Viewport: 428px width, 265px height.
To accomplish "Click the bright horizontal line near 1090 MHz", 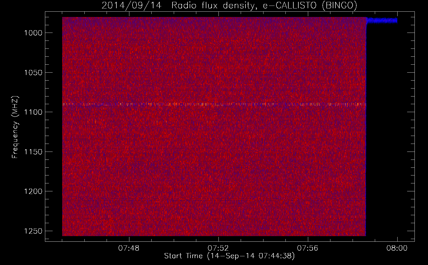I will [214, 104].
